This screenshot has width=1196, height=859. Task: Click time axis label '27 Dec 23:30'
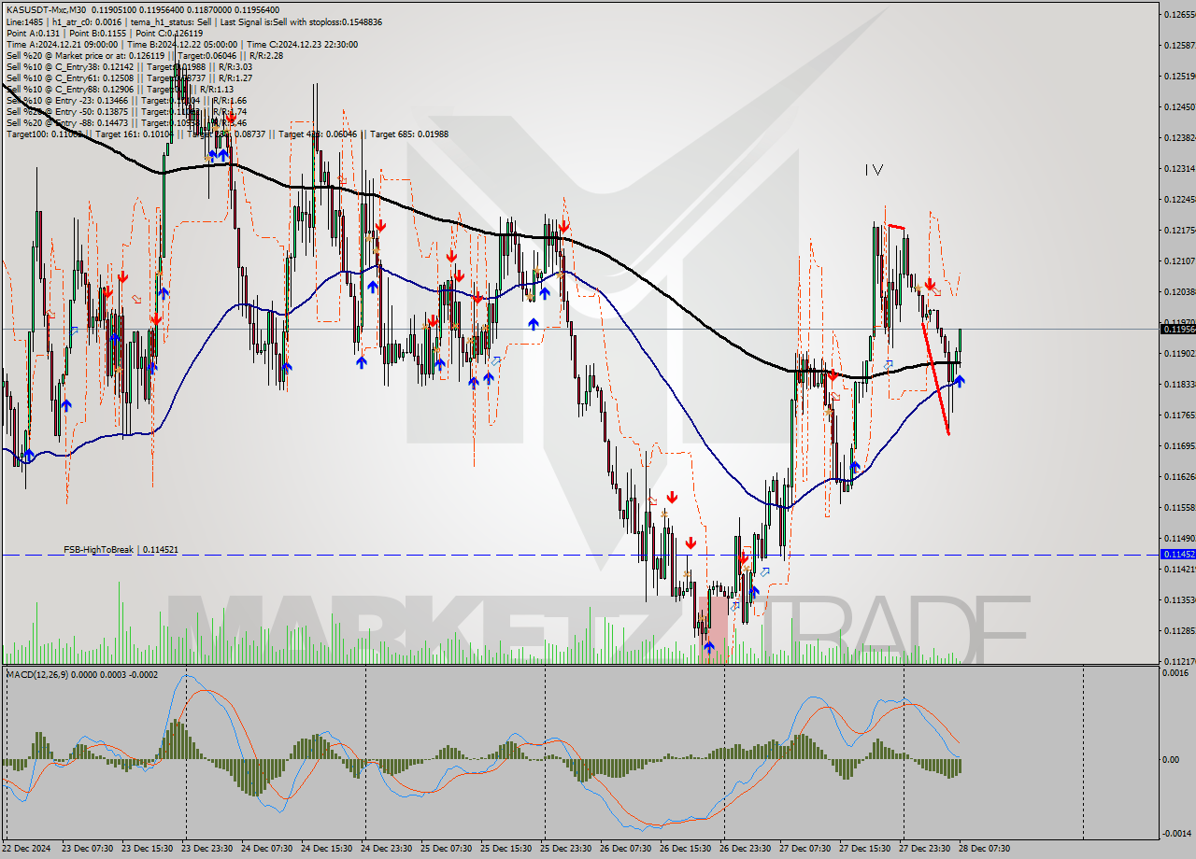pyautogui.click(x=925, y=848)
